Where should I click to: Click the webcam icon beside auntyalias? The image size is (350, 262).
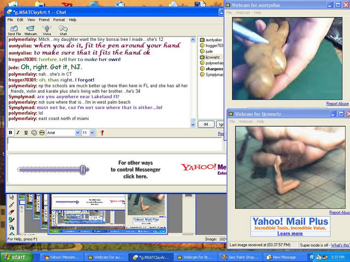[x=202, y=40]
